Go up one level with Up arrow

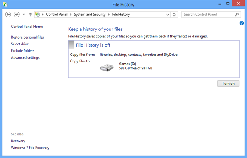pyautogui.click(x=30, y=15)
